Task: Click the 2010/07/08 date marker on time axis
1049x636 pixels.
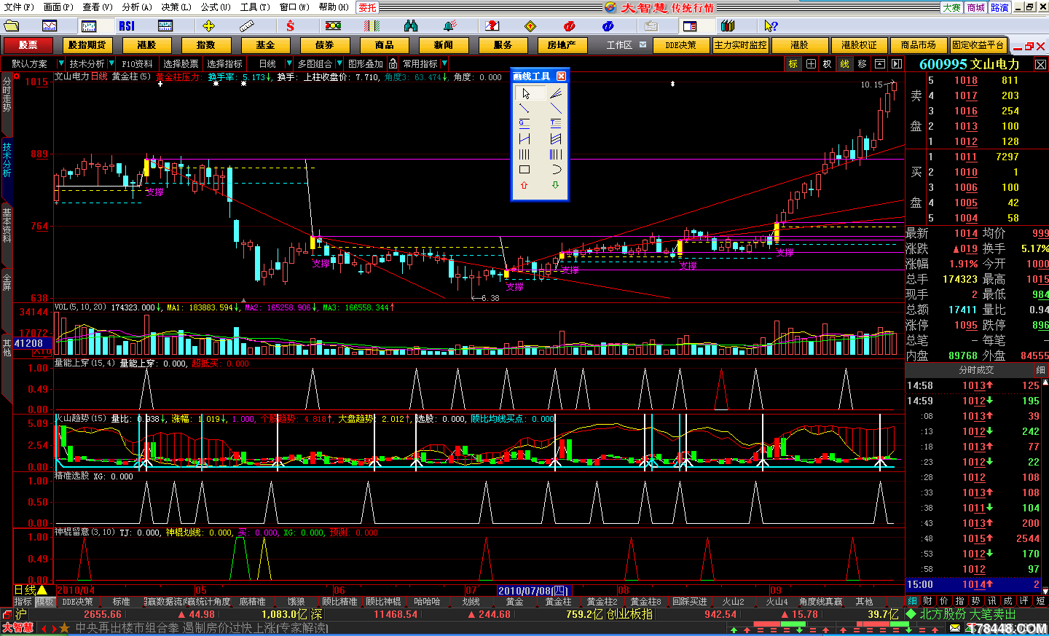Action: pyautogui.click(x=534, y=591)
